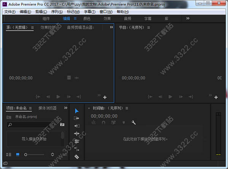Go to In point in Source monitor
Screen dimensions: 228x169
(38, 97)
